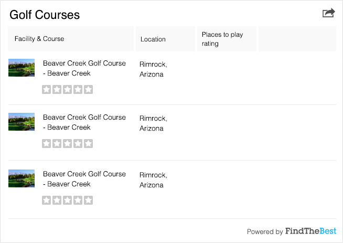Click Rimrock, Arizona location in first row
The image size is (343, 243).
(153, 69)
